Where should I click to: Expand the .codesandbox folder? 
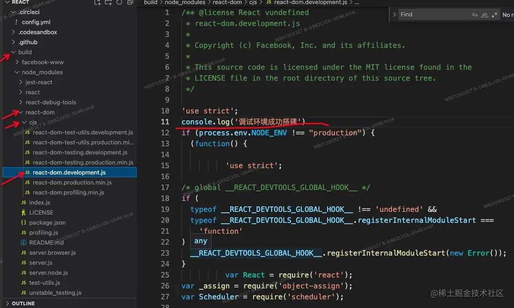coord(13,32)
